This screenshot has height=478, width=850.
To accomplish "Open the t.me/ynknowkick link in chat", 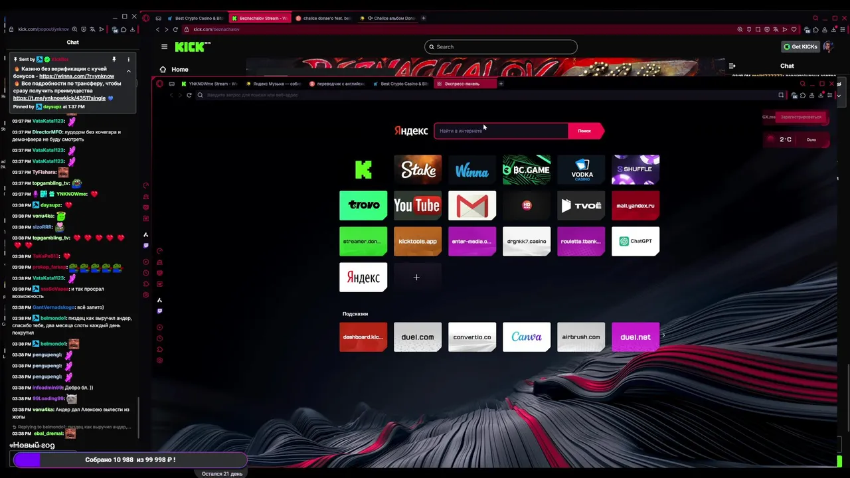I will [x=59, y=98].
